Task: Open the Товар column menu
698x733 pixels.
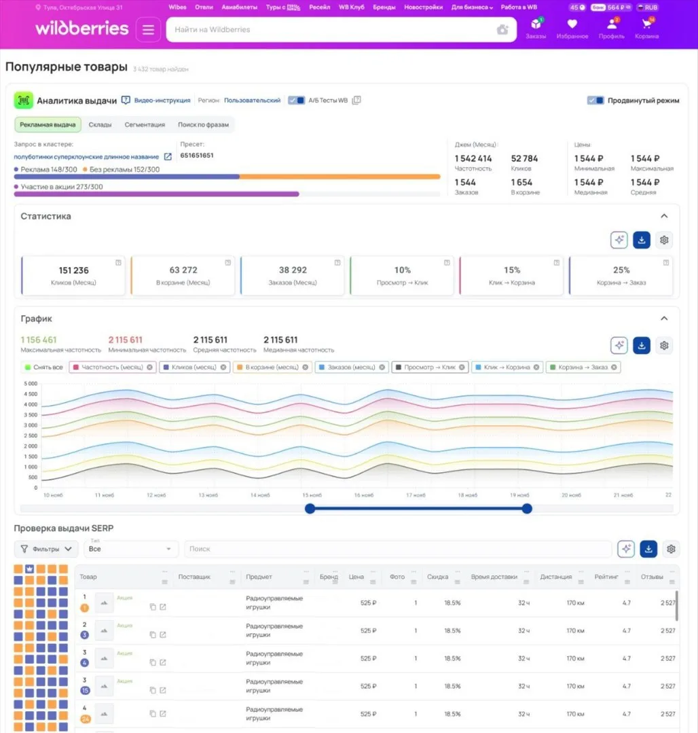Action: (164, 582)
